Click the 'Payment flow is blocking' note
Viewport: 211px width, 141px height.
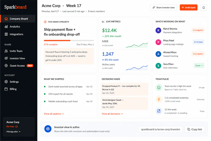(69, 56)
